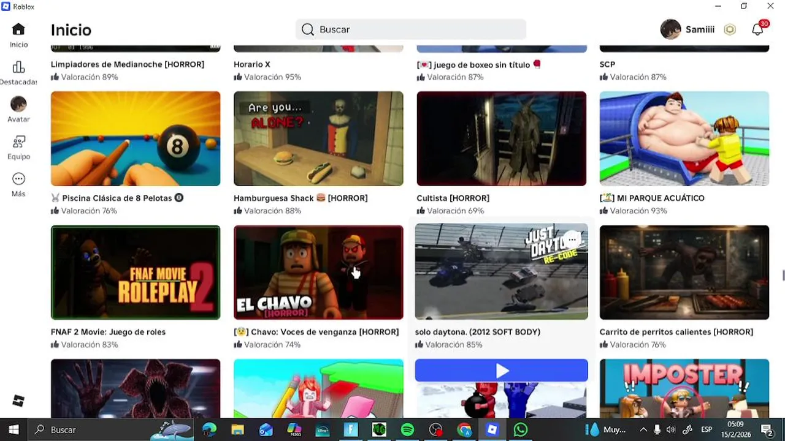Click Valoración 93% under MI PARQUE ACUÁTICO
785x441 pixels.
[633, 211]
